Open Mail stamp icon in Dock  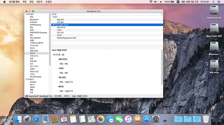(45, 119)
